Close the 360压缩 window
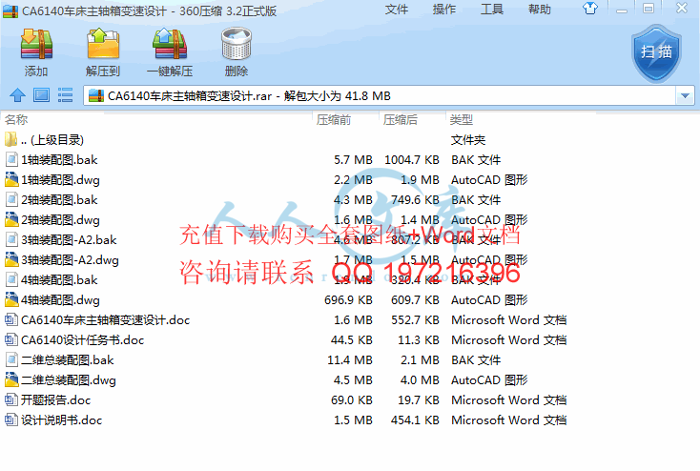Viewport: 700px width, 471px height. pyautogui.click(x=681, y=8)
